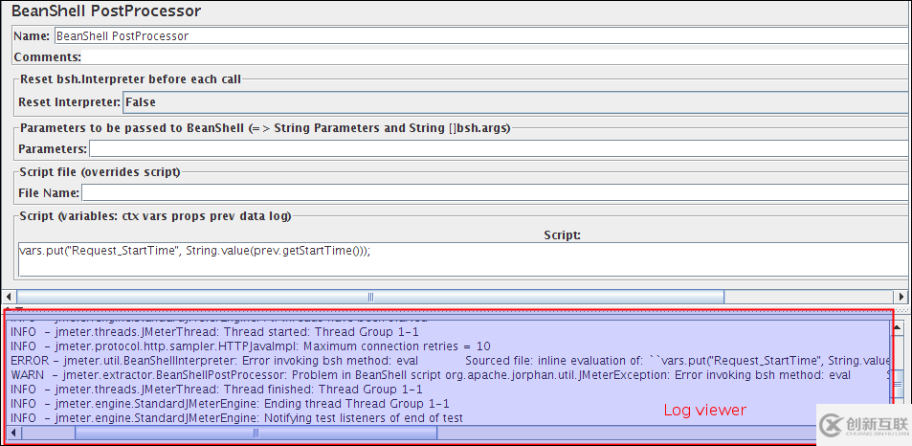Click the log viewer's left scroll arrow

coord(12,433)
